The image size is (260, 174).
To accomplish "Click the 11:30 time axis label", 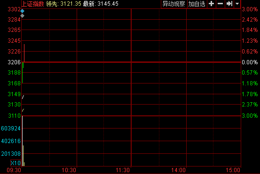I will point(123,170).
